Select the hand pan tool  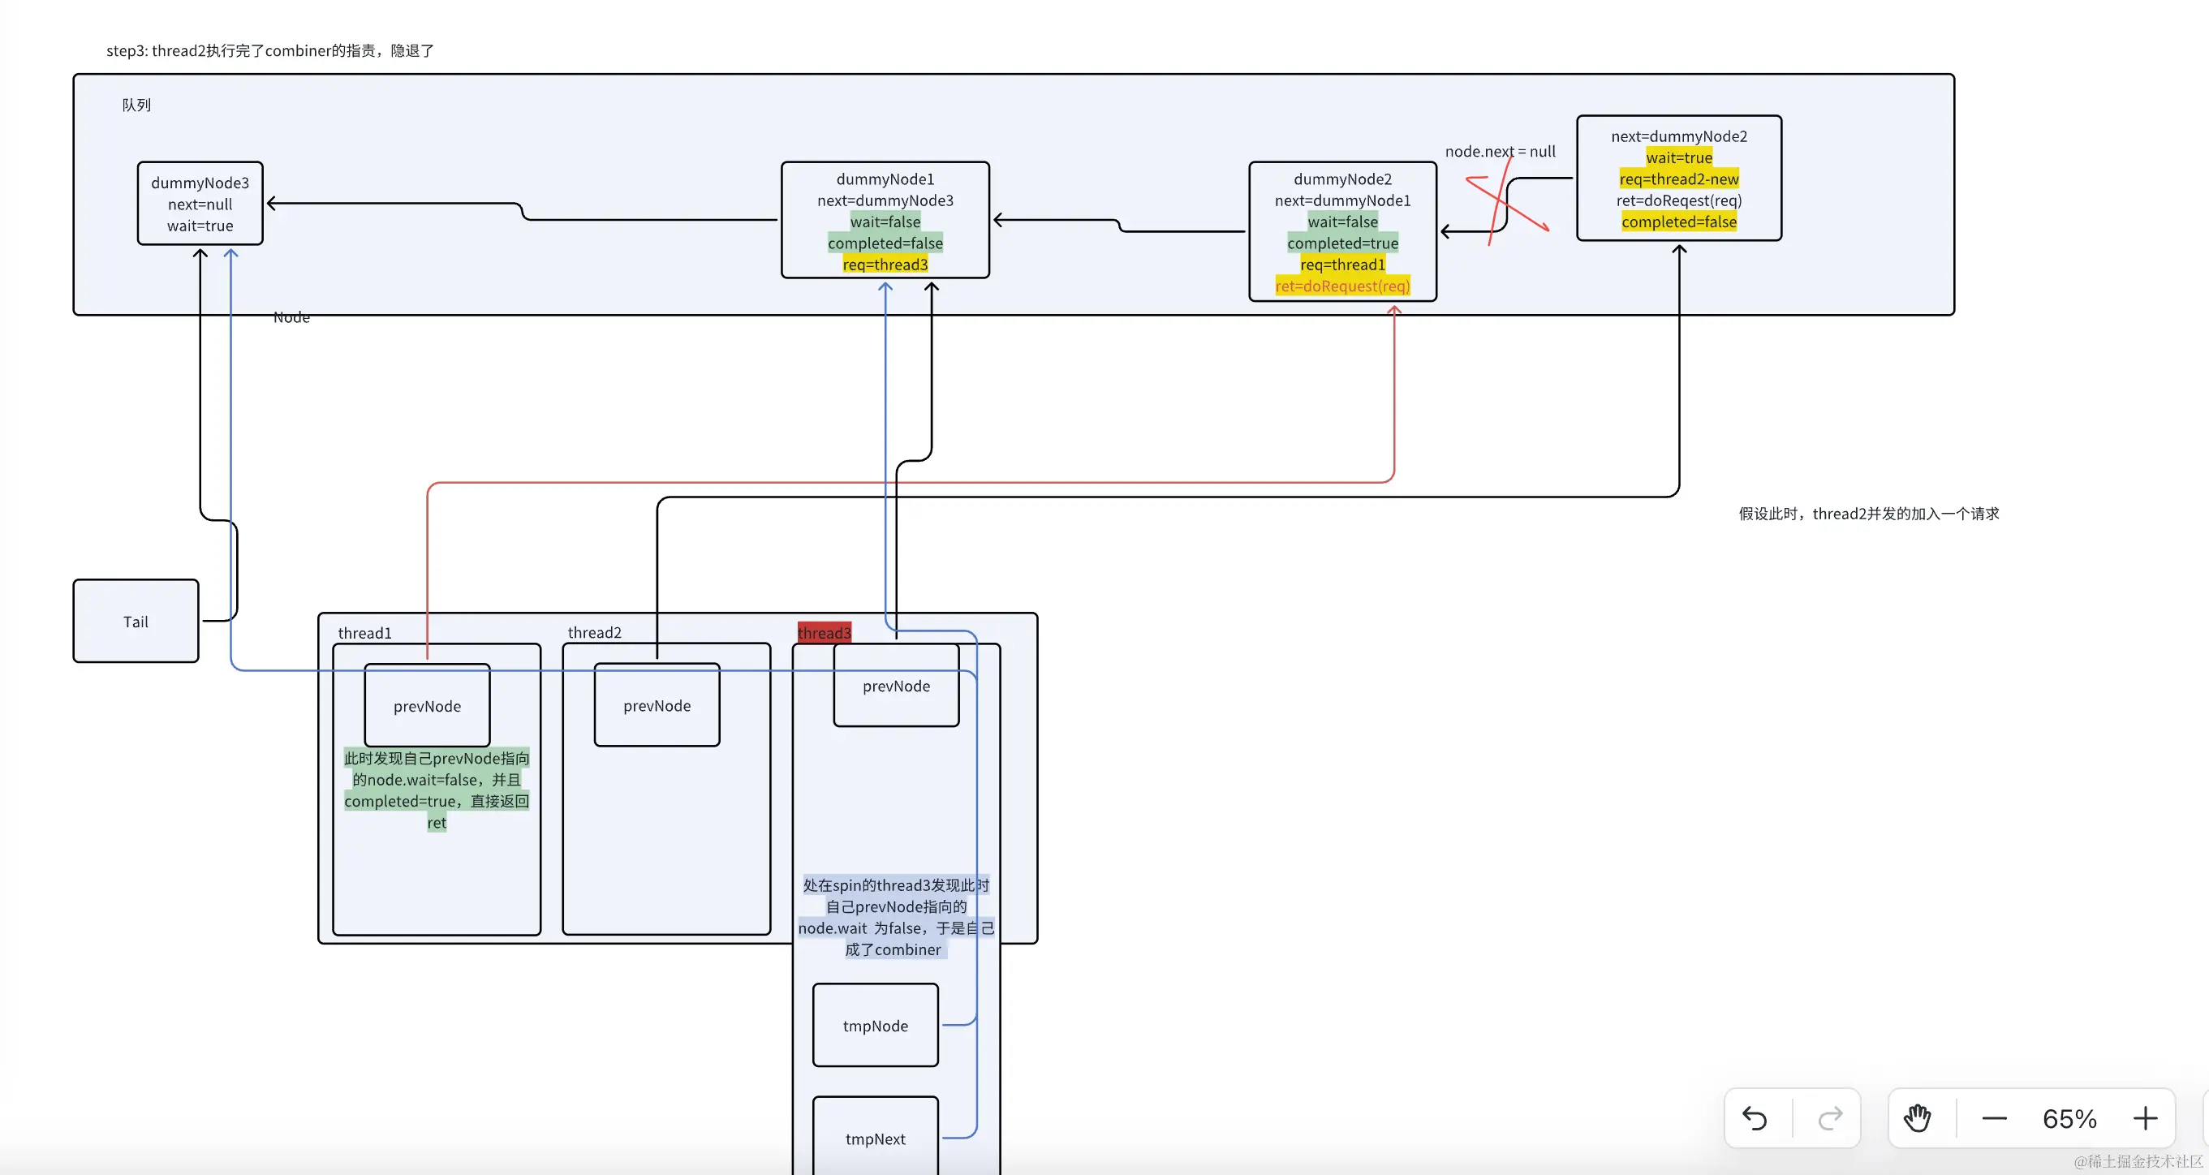pos(1918,1118)
